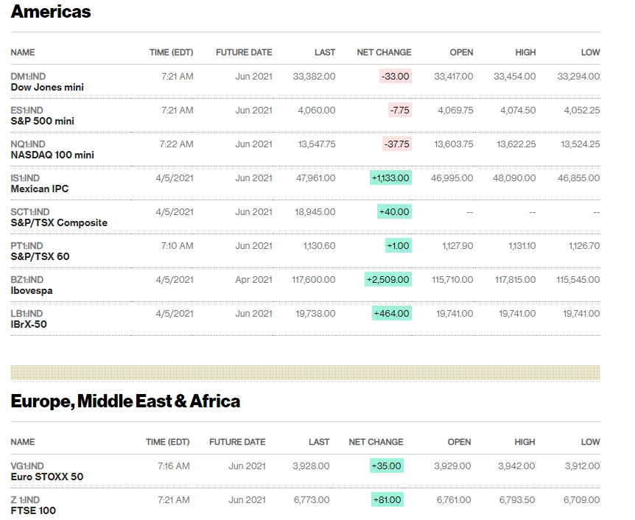Click the NET CHANGE header in Americas table
The width and height of the screenshot is (635, 520).
click(384, 52)
